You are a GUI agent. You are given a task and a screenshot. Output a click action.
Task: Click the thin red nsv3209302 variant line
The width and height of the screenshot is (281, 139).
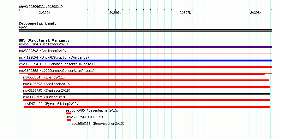click(x=145, y=54)
